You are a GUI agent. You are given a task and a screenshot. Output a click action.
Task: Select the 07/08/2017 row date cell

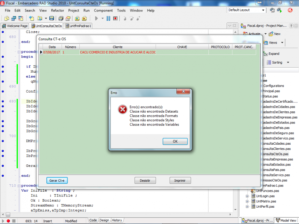52,52
